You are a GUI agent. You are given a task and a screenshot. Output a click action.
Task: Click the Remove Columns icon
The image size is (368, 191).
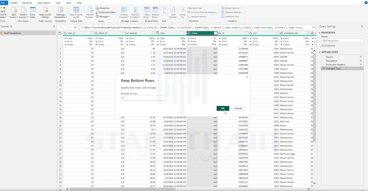tap(135, 10)
